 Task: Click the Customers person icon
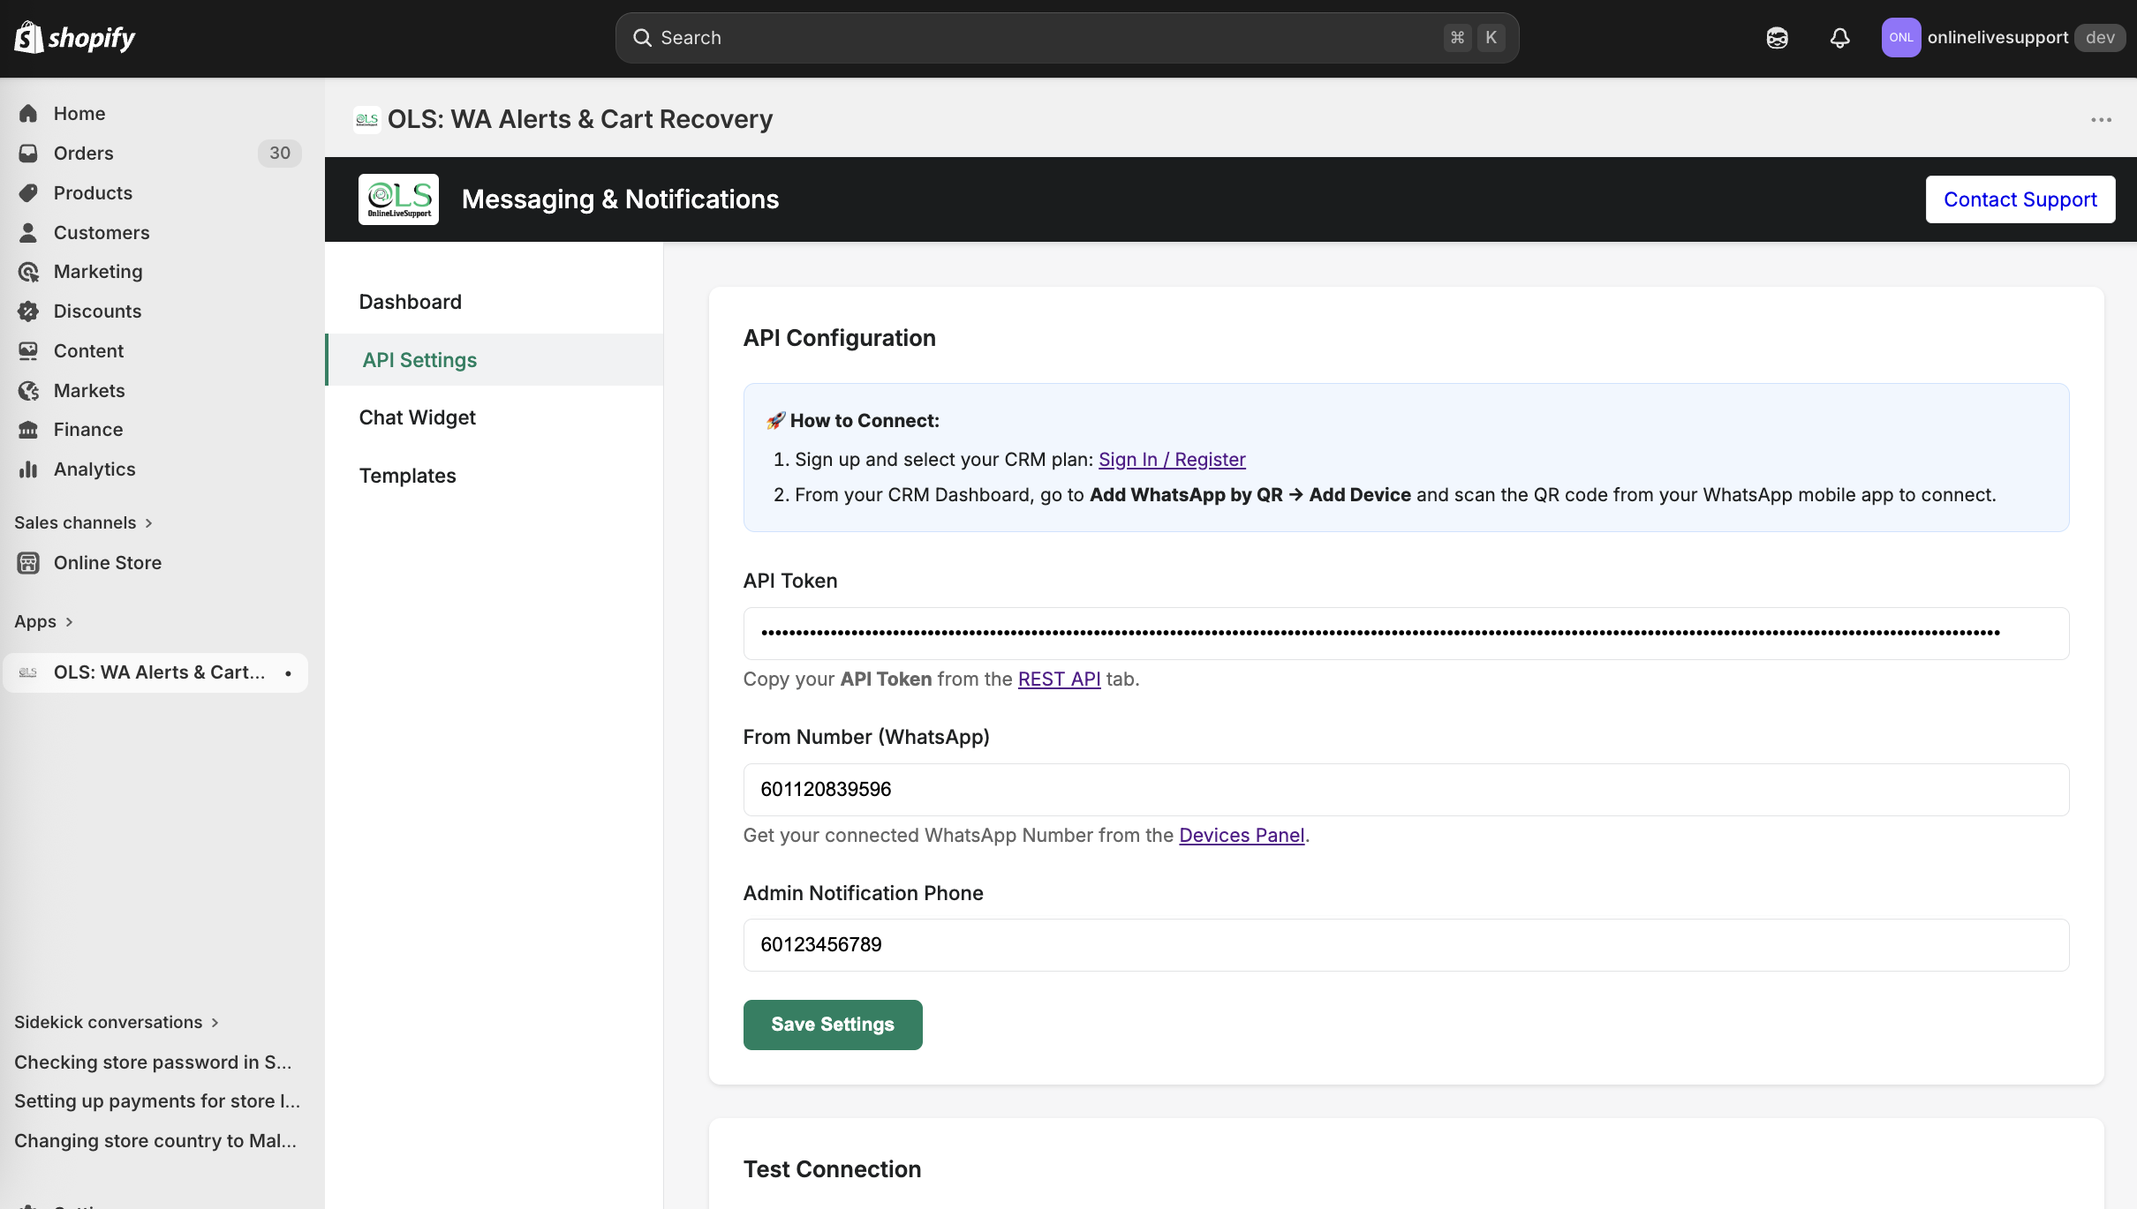[28, 233]
